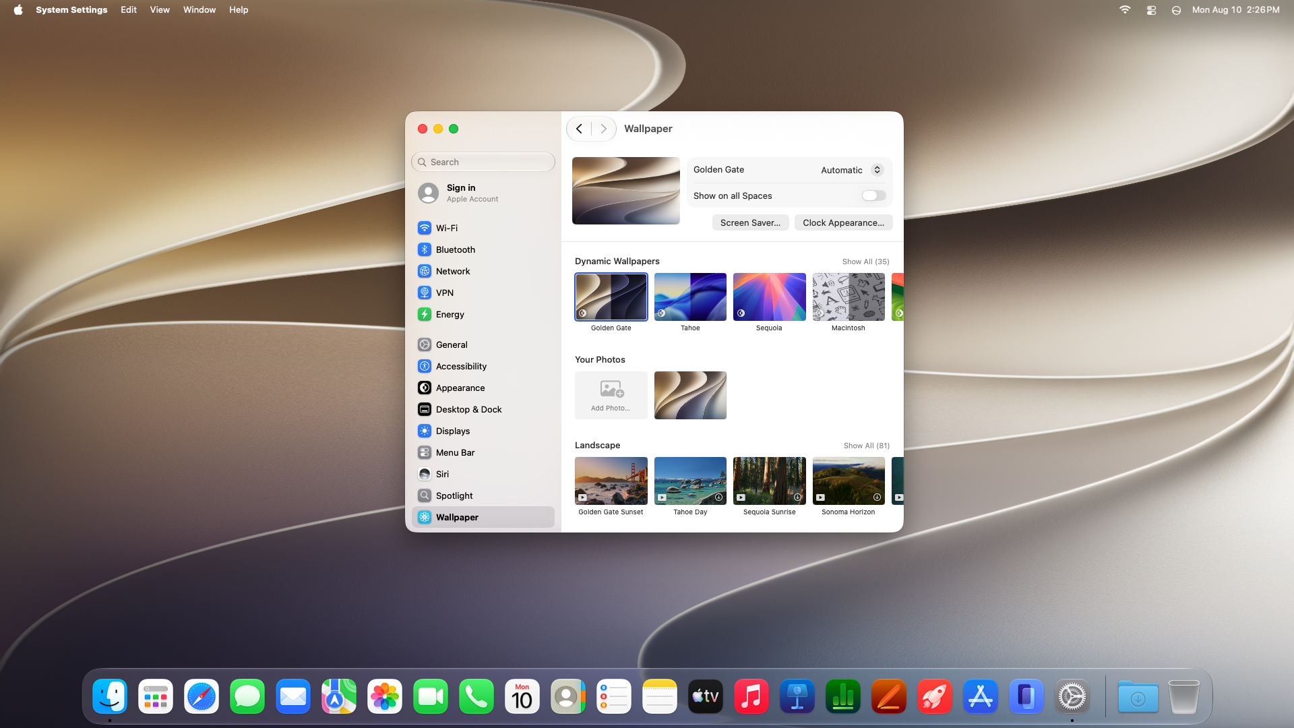Expand Dynamic Wallpapers with Show All (35)
This screenshot has height=728, width=1294.
pos(866,262)
